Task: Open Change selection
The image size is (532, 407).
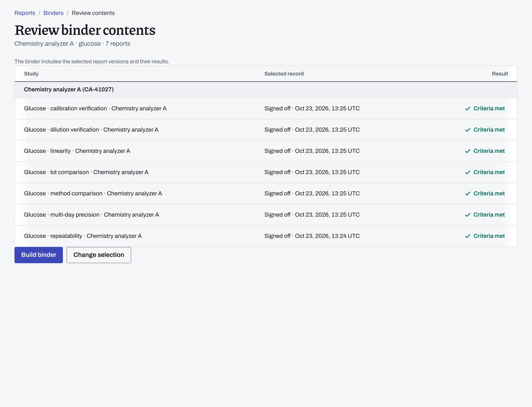Action: click(x=99, y=255)
